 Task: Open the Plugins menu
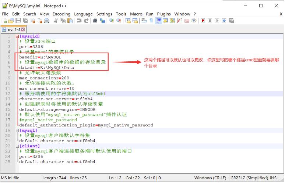pos(164,14)
